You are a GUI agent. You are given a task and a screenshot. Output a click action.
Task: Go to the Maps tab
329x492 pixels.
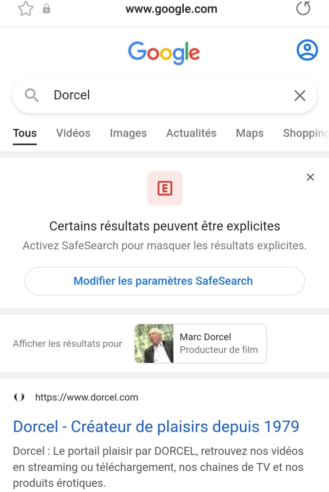[250, 133]
